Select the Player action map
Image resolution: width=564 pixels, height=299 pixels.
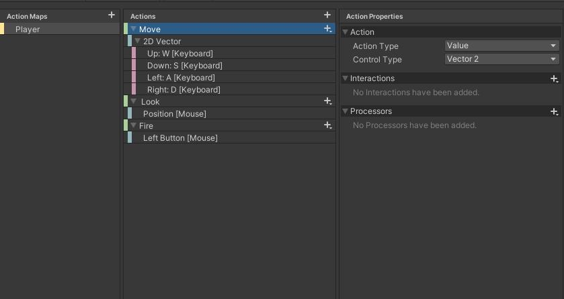point(60,29)
